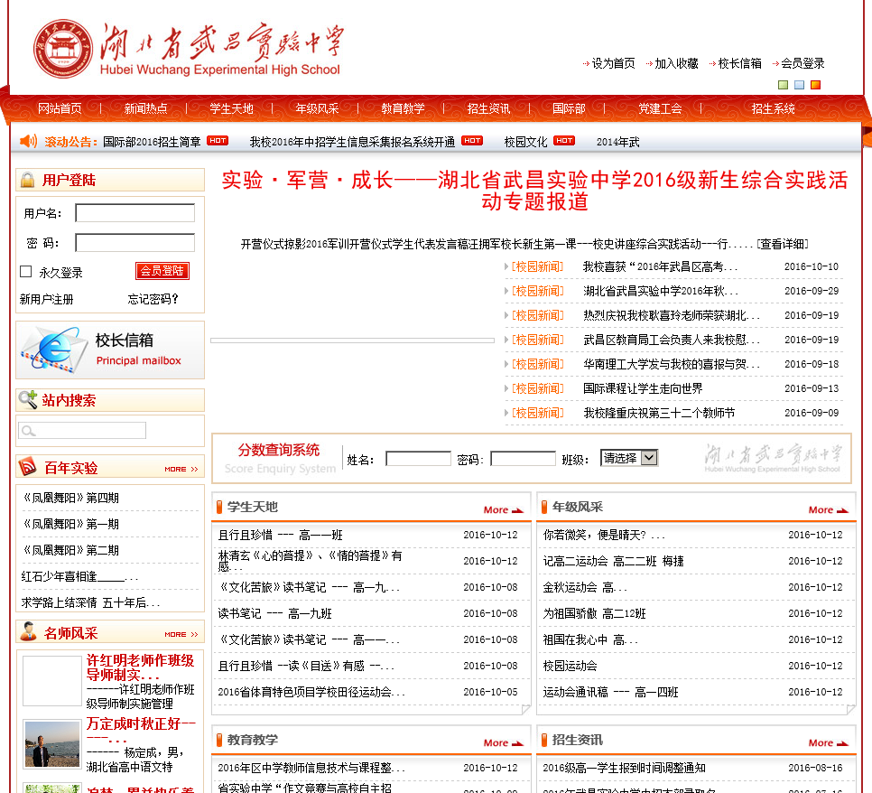Open 你若微笑，便是晴天? article
Screen dimensions: 872x793
[604, 535]
